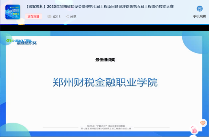Tap the pink thumbs-up like icon
Screen dimensions: 209x137
pos(194,131)
